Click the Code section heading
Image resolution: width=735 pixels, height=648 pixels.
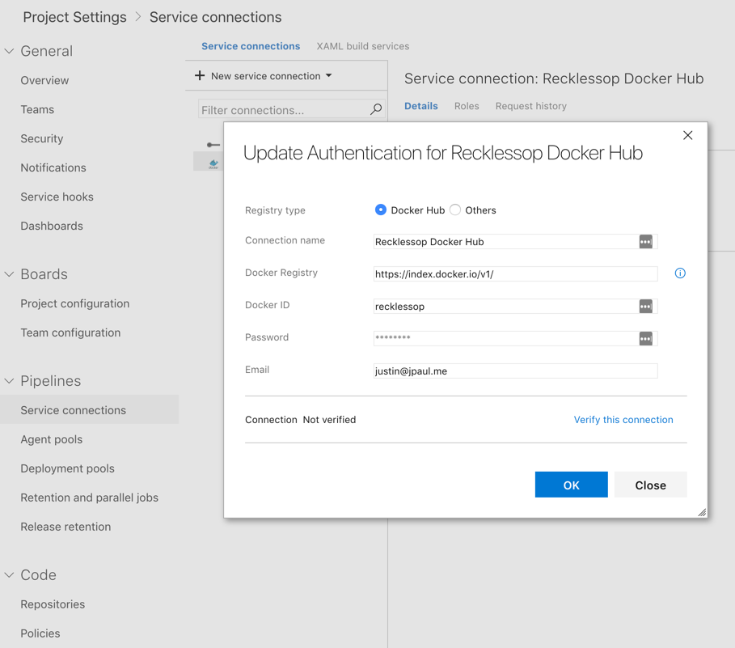[39, 575]
